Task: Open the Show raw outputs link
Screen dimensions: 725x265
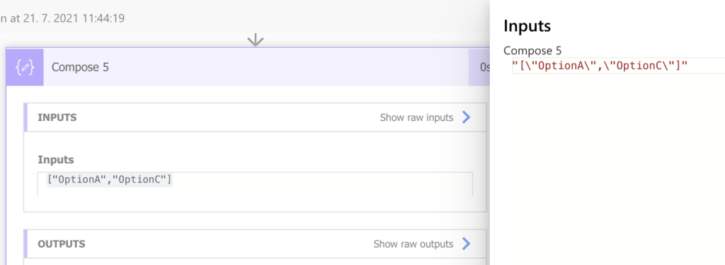Action: click(413, 244)
